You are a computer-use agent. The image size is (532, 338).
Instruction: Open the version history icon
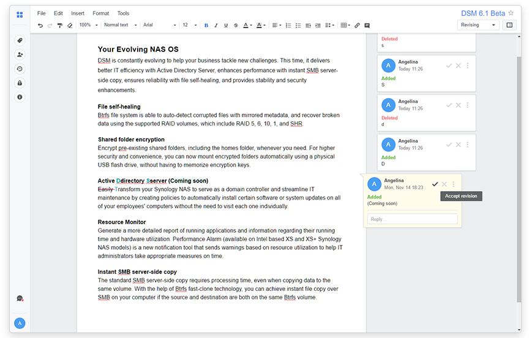point(20,69)
